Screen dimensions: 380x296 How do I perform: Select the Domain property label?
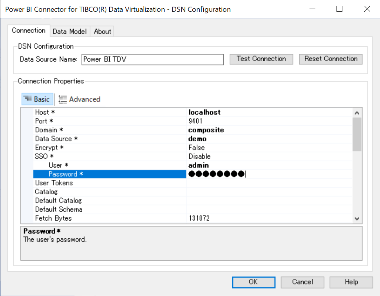point(49,130)
